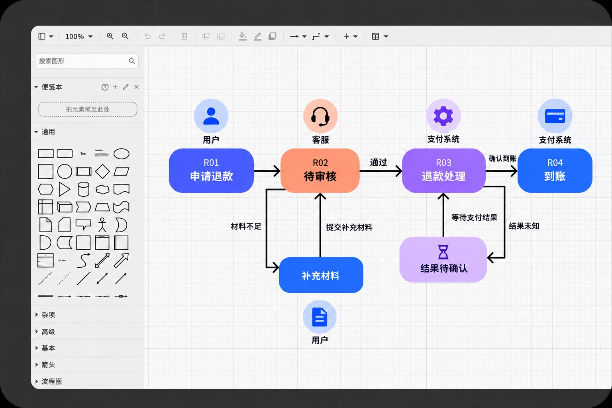612x408 pixels.
Task: Open the sidebar view dropdown
Action: point(45,36)
